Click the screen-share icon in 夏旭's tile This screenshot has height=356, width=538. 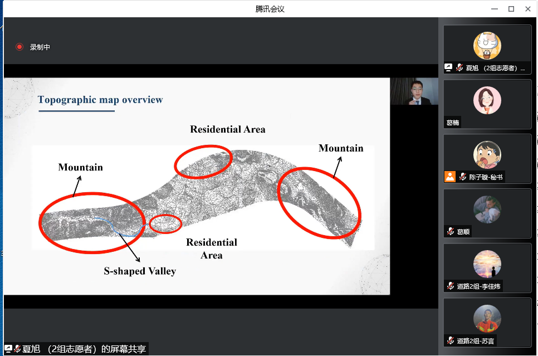[x=448, y=68]
